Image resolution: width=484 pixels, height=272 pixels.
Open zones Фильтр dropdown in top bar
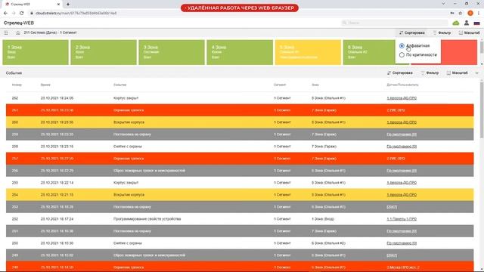coord(442,32)
